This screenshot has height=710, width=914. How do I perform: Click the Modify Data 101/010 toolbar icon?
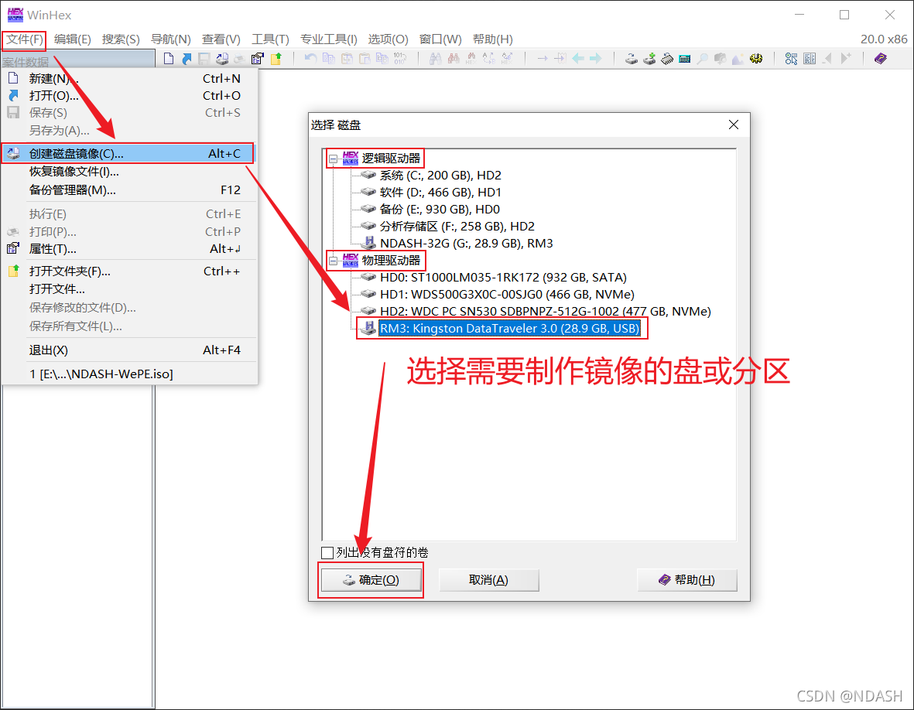click(x=400, y=58)
